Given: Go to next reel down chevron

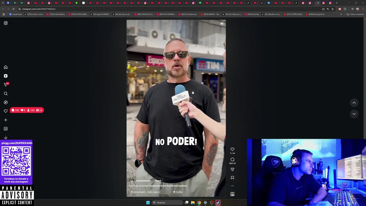Looking at the screenshot, I should click(354, 114).
